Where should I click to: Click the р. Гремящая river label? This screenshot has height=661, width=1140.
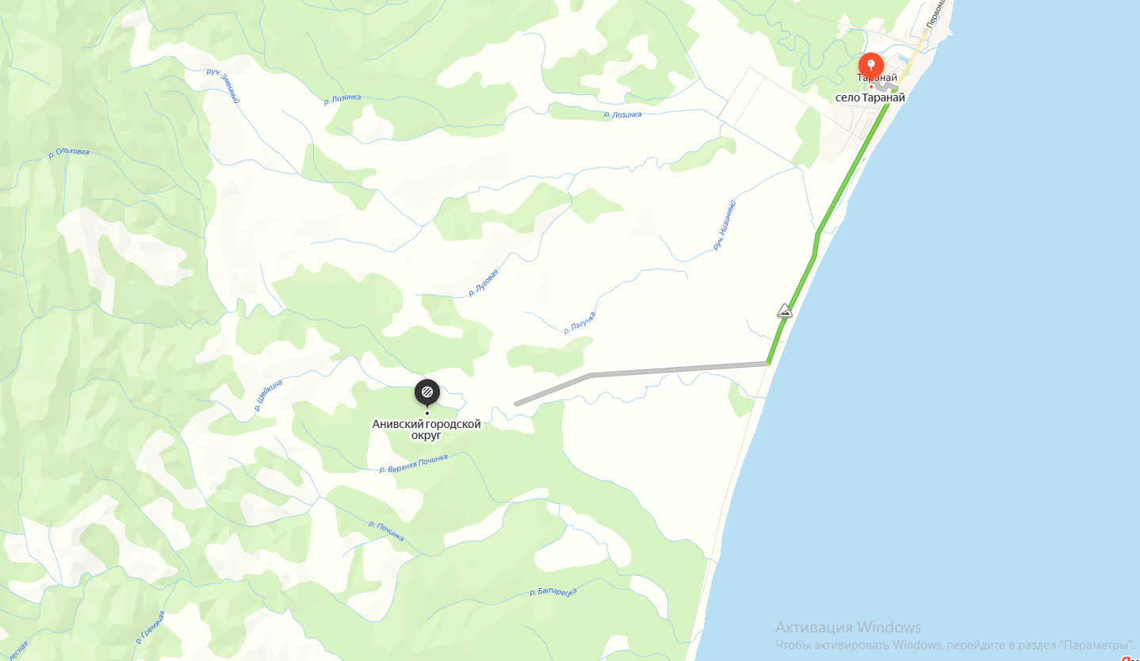coord(150,629)
